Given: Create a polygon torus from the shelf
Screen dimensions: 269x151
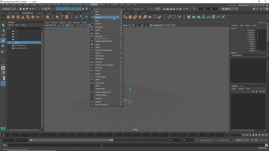Looking at the screenshot, I should click(28, 17).
